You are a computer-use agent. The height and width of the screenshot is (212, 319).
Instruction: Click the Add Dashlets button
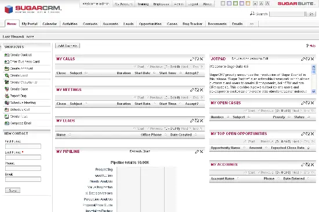click(67, 46)
